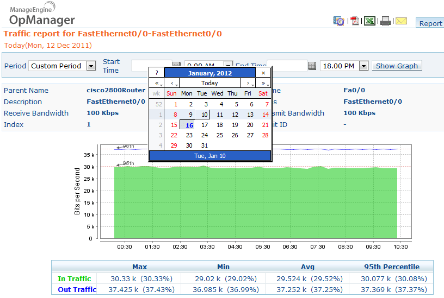Select January 14 in calendar
The height and width of the screenshot is (298, 444).
click(263, 115)
